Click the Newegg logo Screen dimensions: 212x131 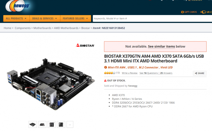[17, 6]
